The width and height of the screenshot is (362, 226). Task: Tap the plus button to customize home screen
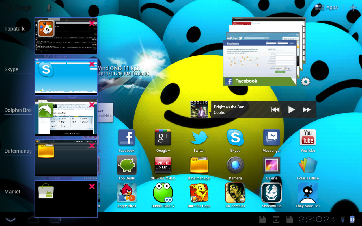353,8
